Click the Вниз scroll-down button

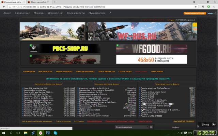208,124
